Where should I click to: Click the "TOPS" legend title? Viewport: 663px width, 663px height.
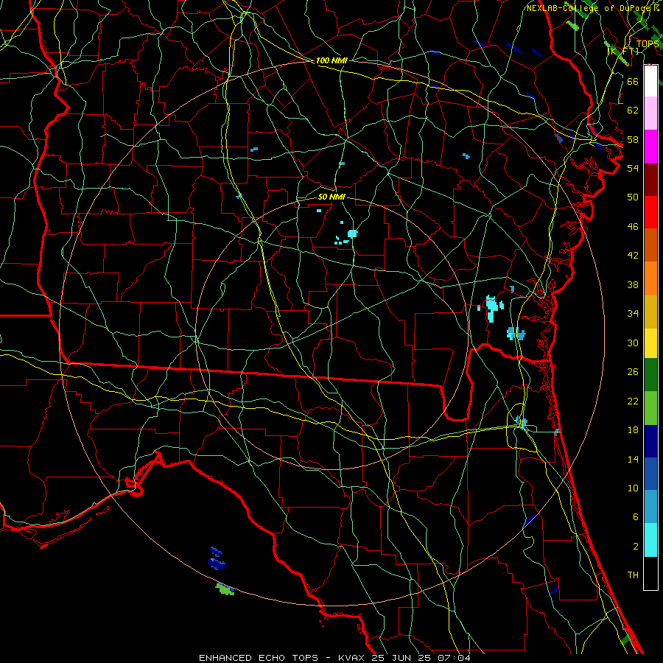pyautogui.click(x=647, y=44)
